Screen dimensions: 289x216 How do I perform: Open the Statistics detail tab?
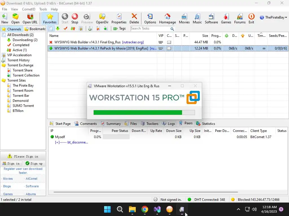coord(205,124)
